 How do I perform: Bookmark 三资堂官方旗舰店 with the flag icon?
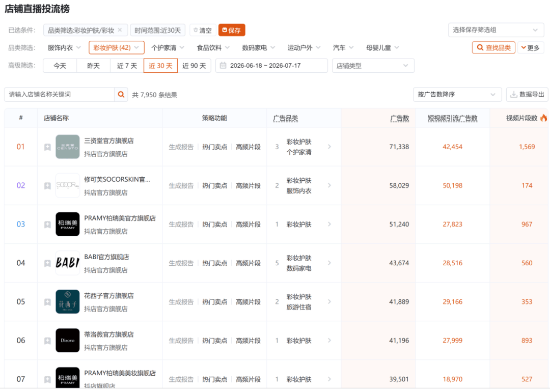click(47, 147)
